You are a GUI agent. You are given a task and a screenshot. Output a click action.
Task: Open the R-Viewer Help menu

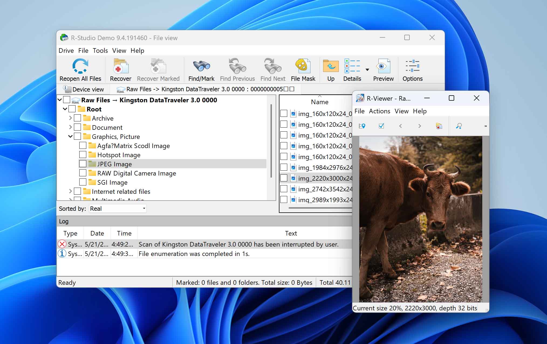click(x=420, y=111)
